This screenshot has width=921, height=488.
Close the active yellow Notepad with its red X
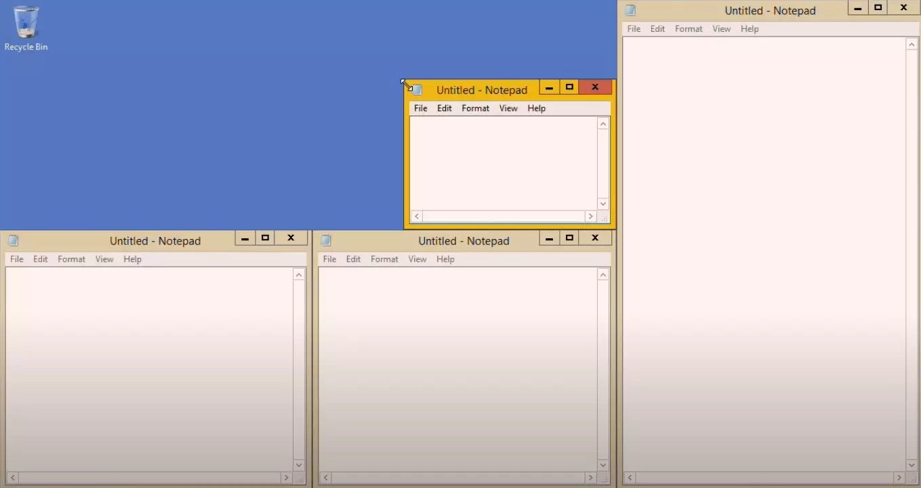pyautogui.click(x=595, y=87)
